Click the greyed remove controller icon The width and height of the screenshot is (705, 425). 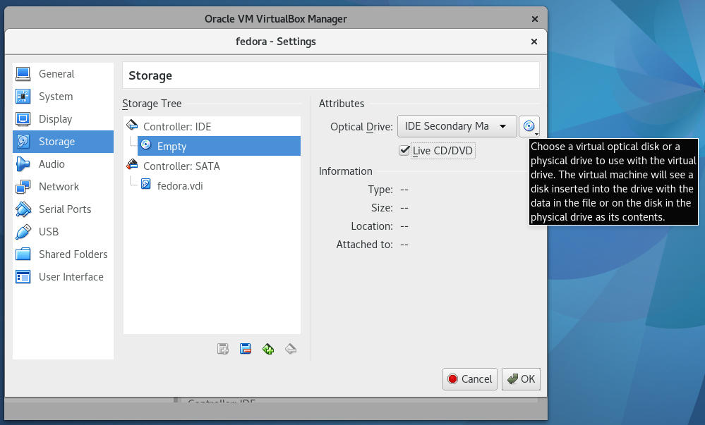pyautogui.click(x=291, y=349)
